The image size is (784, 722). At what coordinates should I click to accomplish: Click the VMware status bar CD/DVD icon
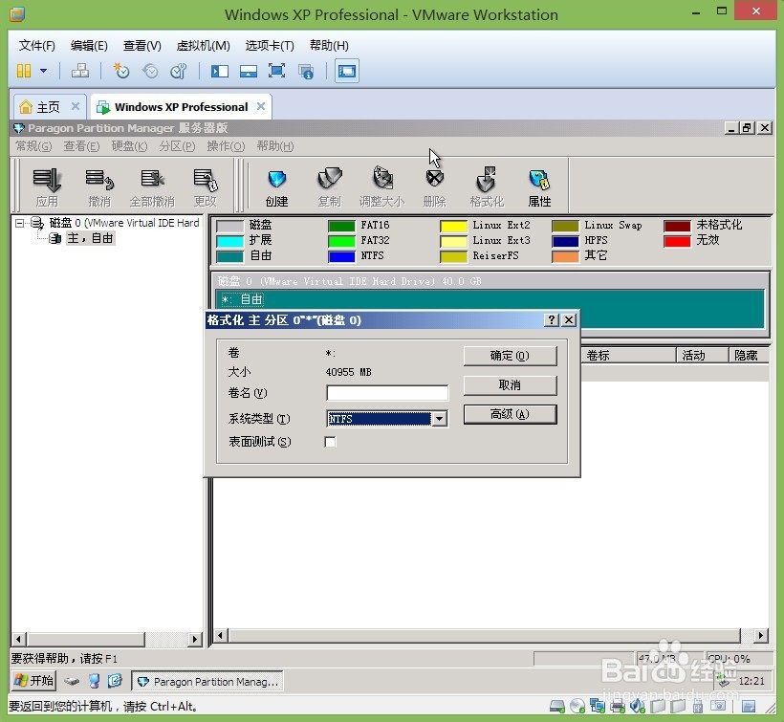pyautogui.click(x=577, y=707)
